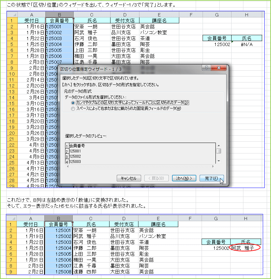This screenshot has width=271, height=279.
Task: Click 茶道 cell in lower sheet
Action: click(158, 242)
